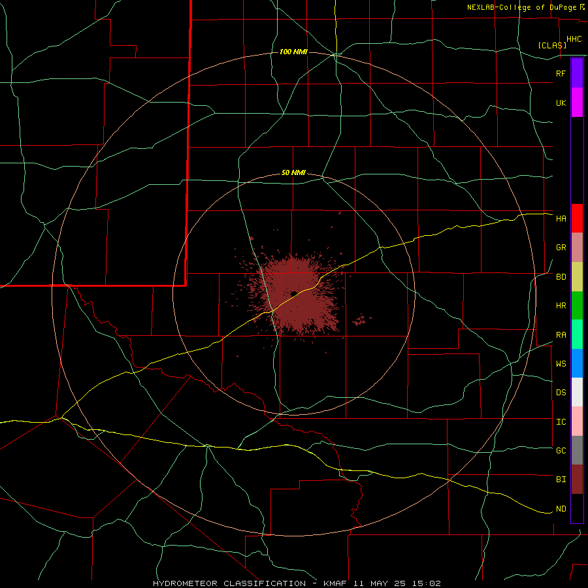Pick the WS blue legend swatch
588x588 pixels.
tap(577, 363)
